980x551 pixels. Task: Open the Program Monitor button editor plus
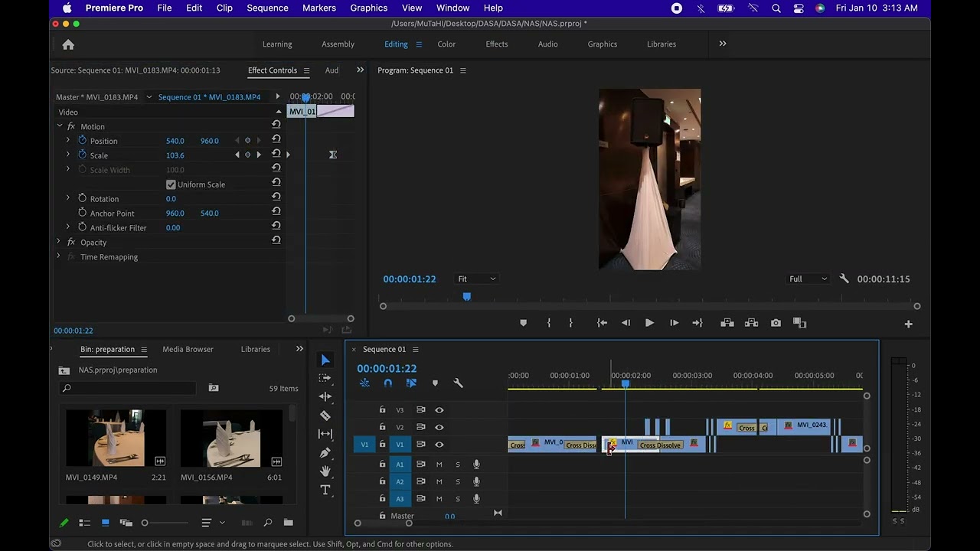point(908,324)
